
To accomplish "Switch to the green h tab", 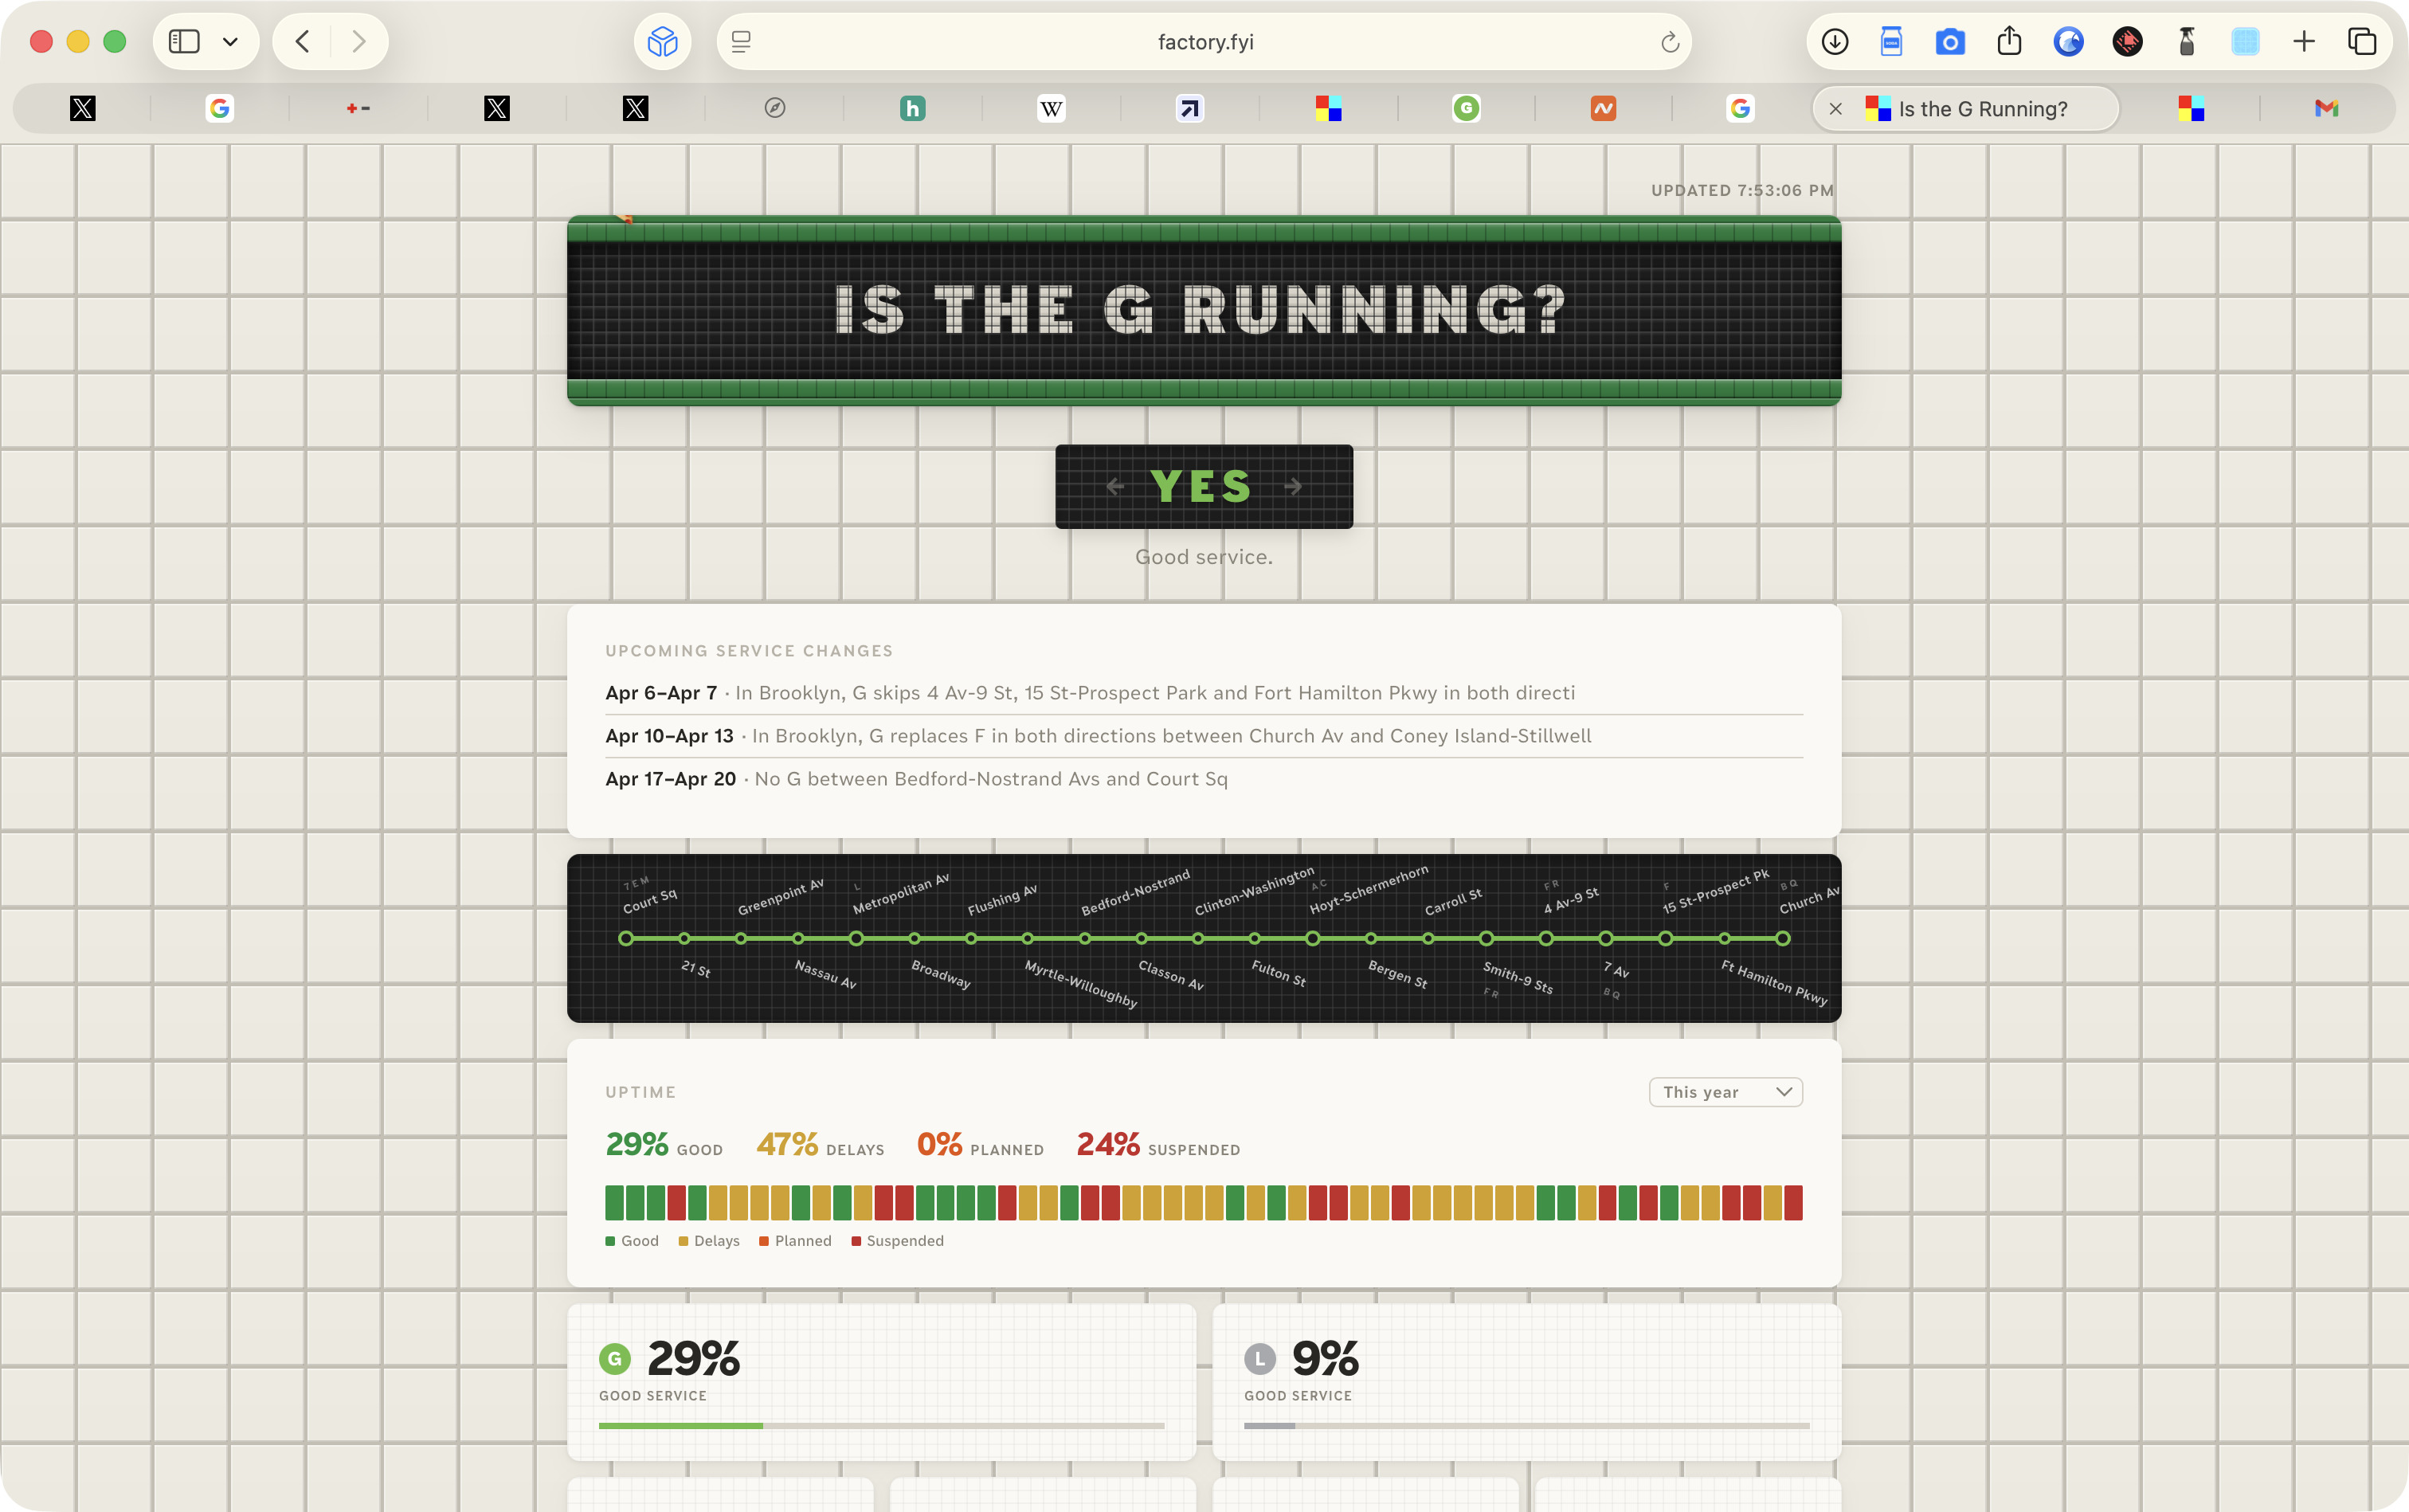I will click(x=912, y=108).
